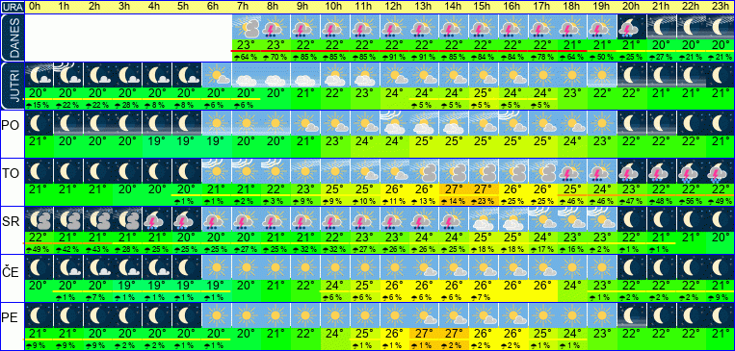Select the JUTRI row label
This screenshot has height=351, width=735.
point(12,87)
